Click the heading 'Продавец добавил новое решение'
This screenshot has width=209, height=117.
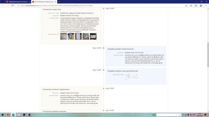[121, 49]
